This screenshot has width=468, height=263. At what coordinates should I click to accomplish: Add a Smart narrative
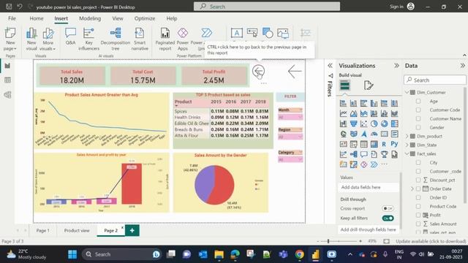140,39
